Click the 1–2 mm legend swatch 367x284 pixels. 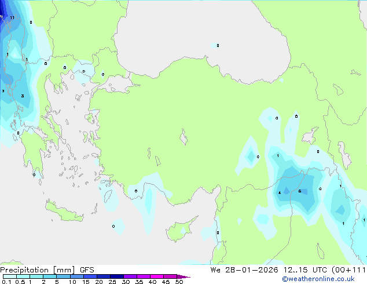tap(36, 276)
